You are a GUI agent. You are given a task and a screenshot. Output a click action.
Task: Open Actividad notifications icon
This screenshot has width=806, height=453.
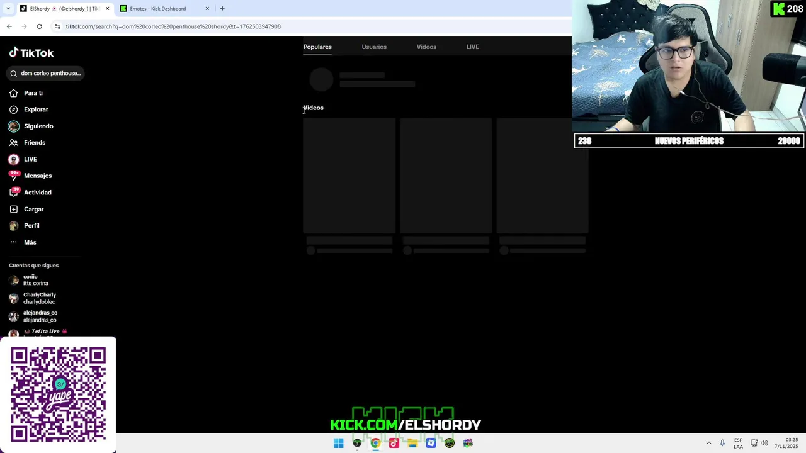click(x=13, y=193)
